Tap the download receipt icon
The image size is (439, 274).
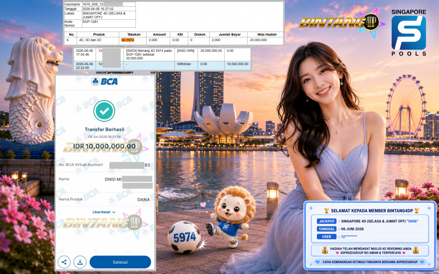pos(80,262)
